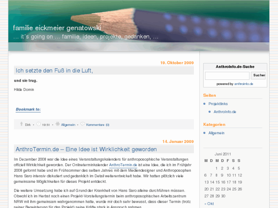Open Allgemein under Kategorien in sidebar
278x208 pixels.
216,133
